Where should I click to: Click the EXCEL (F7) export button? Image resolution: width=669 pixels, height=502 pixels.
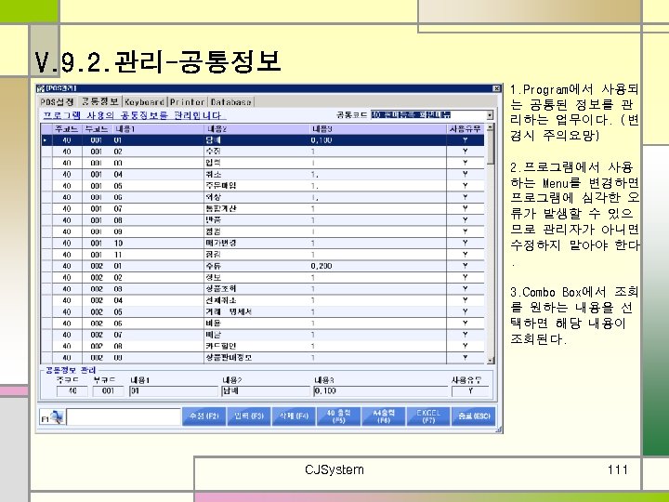428,416
